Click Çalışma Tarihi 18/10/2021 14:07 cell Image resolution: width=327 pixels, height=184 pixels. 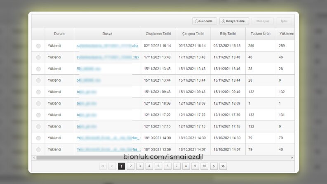192,149
